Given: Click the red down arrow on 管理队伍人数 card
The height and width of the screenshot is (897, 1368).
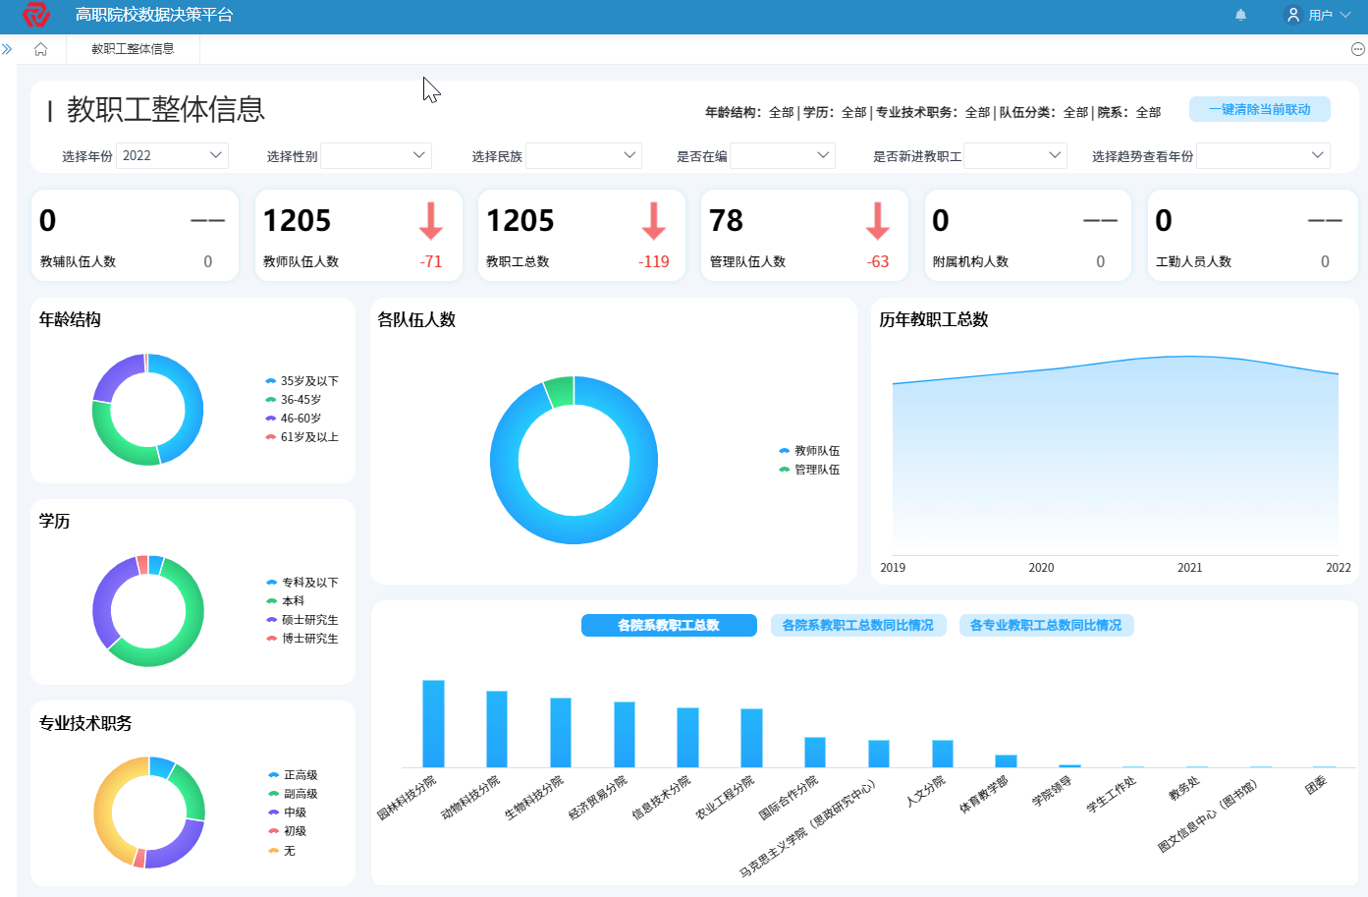Looking at the screenshot, I should [x=877, y=220].
